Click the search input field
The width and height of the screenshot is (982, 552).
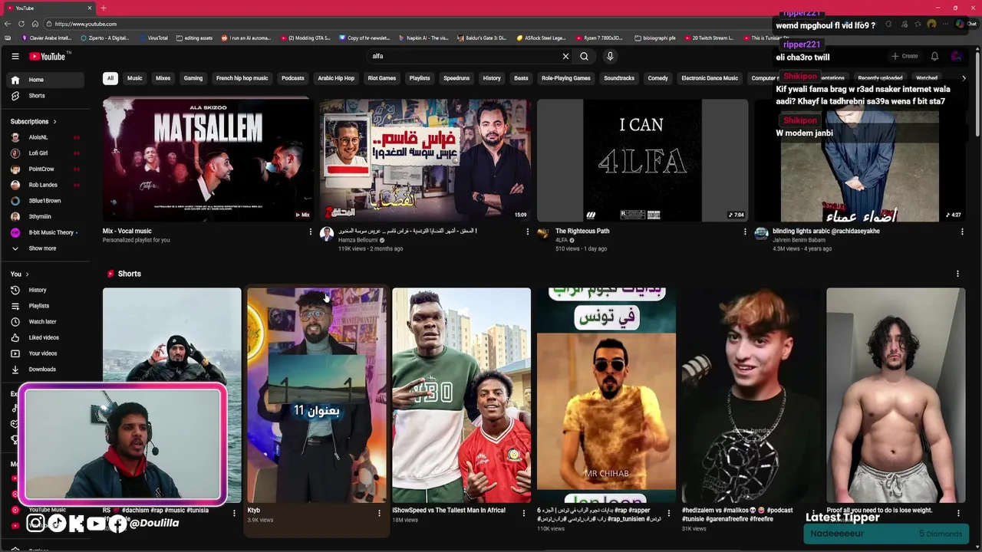coord(464,56)
